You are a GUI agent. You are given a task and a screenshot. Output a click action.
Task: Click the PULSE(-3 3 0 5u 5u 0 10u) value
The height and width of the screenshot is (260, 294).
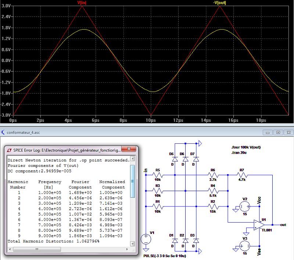tap(165, 256)
